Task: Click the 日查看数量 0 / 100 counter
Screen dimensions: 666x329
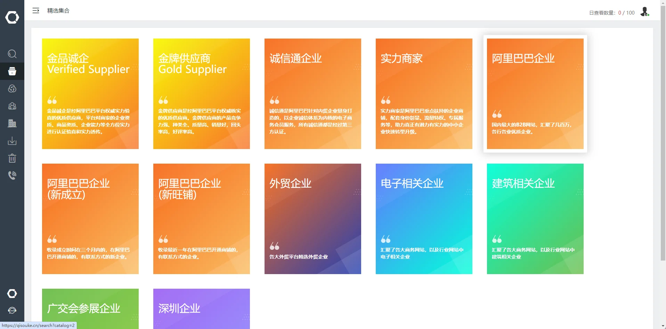Action: pyautogui.click(x=612, y=13)
